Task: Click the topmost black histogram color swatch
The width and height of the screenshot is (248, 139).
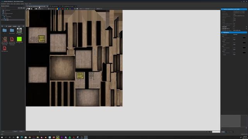Action: tap(244, 38)
